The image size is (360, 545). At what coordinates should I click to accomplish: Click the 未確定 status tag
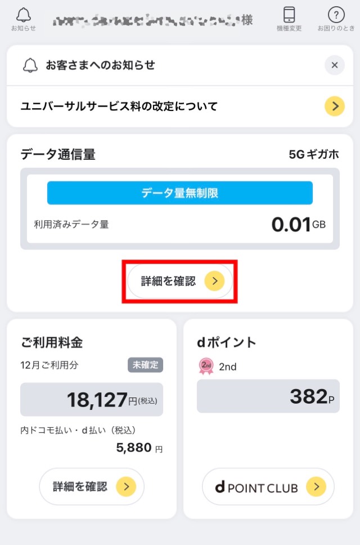click(145, 365)
